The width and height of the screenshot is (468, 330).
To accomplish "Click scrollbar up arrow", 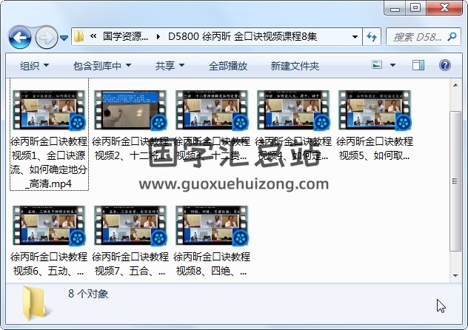I will 455,86.
